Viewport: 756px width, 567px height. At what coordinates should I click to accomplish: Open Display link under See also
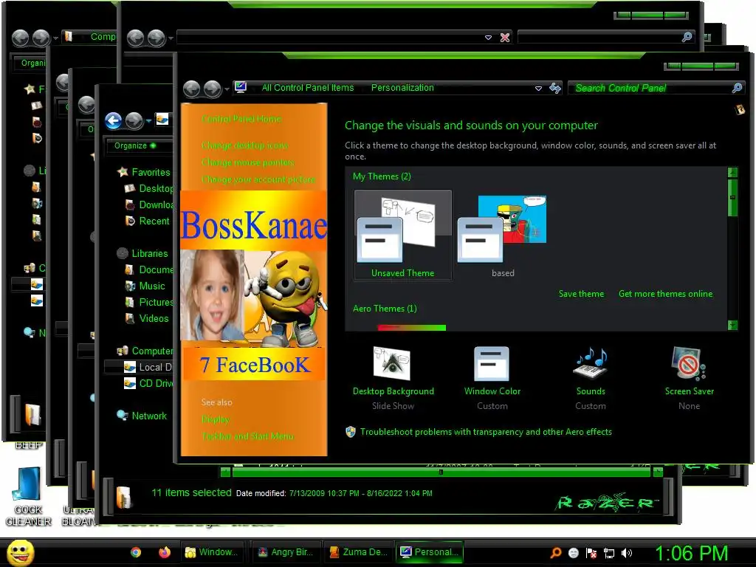(x=215, y=419)
